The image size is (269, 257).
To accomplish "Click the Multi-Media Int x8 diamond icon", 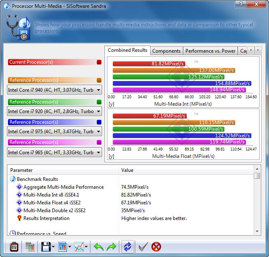I will pyautogui.click(x=19, y=195).
